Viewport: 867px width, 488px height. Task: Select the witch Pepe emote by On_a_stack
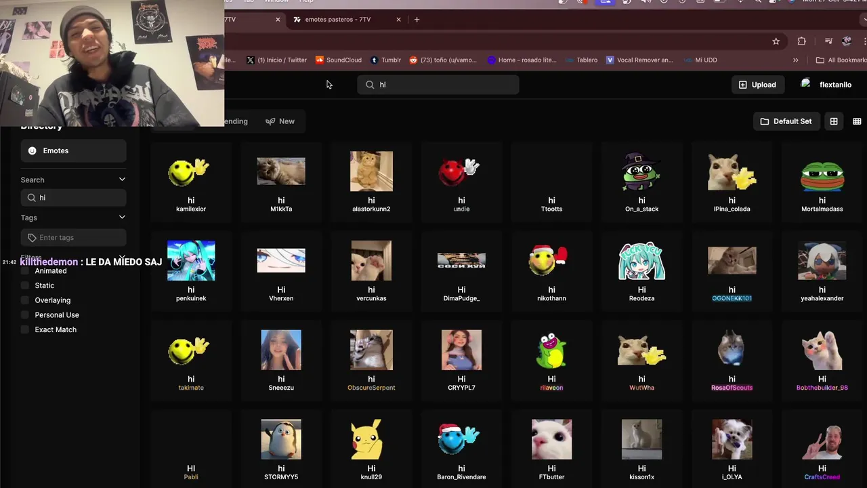(x=641, y=171)
